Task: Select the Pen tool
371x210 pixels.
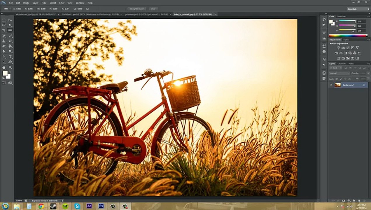Action: 4,57
